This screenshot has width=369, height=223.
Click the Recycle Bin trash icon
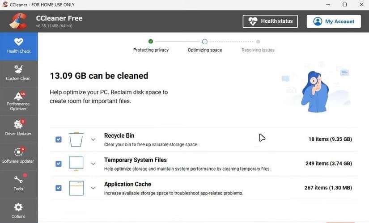coord(76,139)
